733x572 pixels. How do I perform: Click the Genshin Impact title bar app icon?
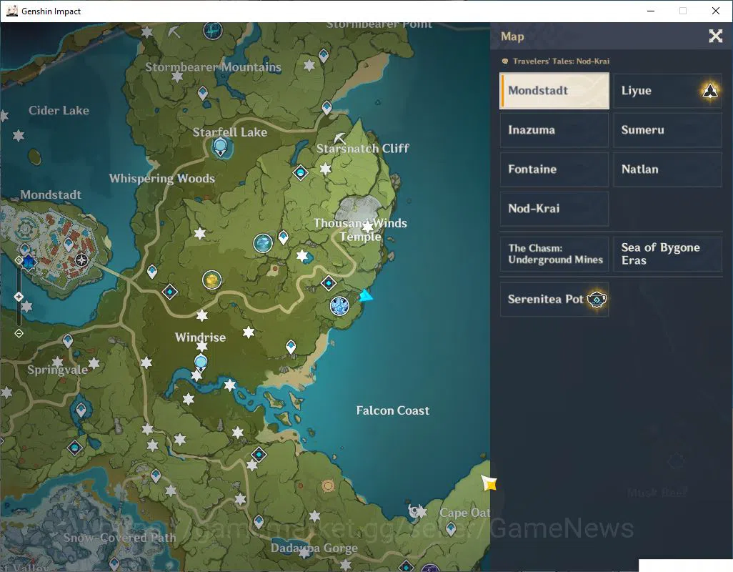pyautogui.click(x=12, y=11)
